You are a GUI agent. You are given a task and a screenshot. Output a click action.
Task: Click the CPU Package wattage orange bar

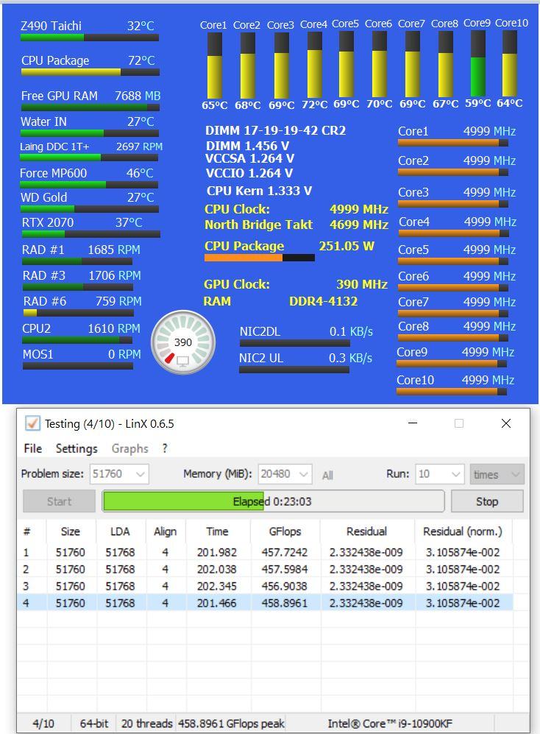point(259,258)
